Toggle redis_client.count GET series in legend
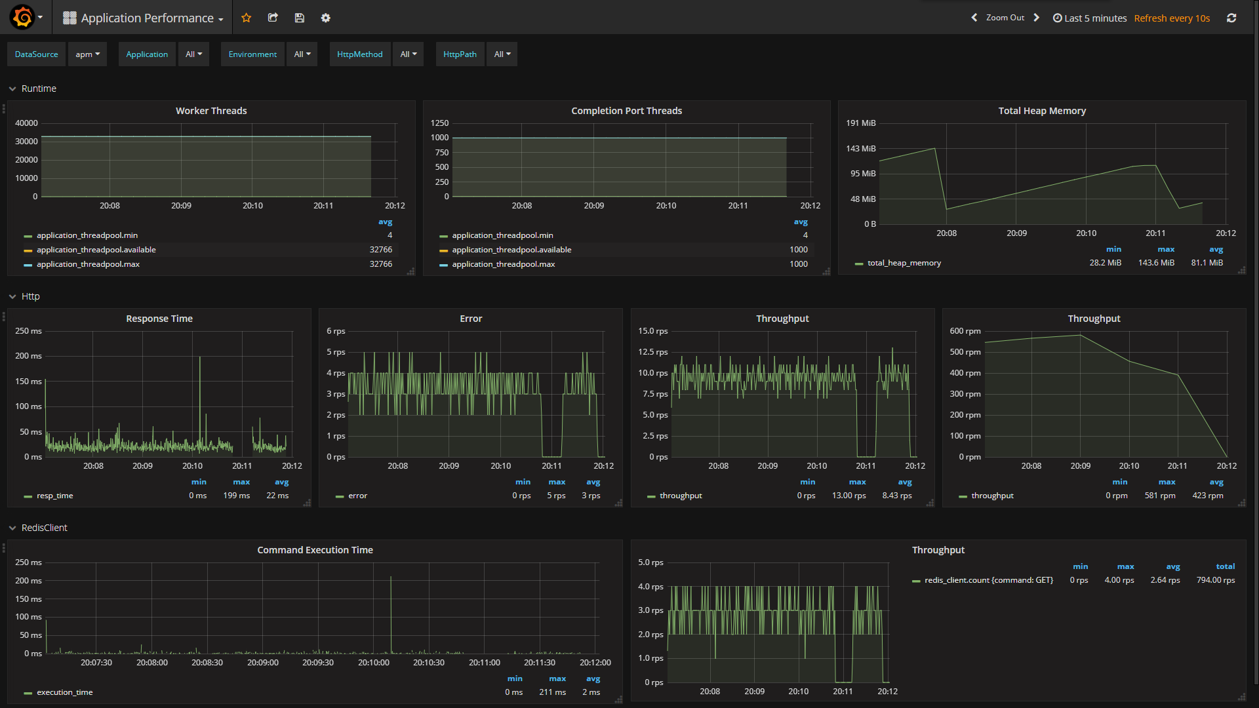 coord(989,580)
